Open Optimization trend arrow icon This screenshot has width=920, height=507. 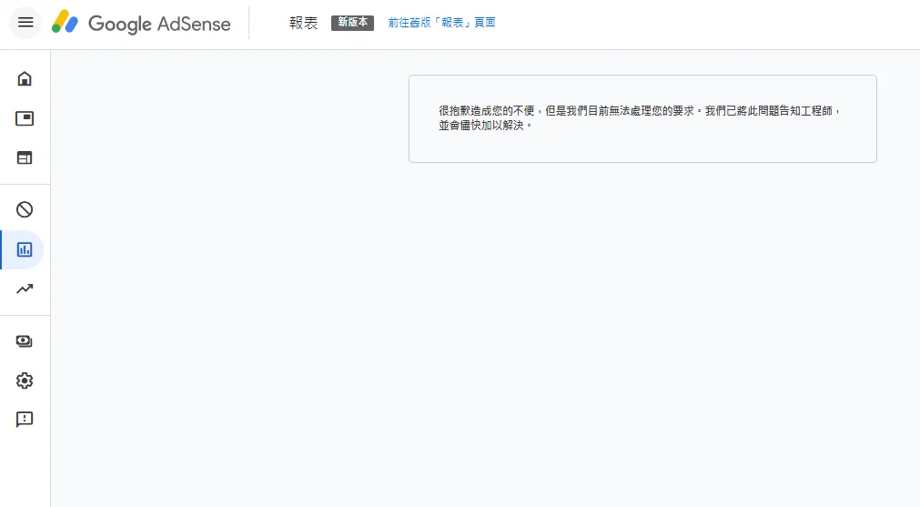(x=25, y=289)
